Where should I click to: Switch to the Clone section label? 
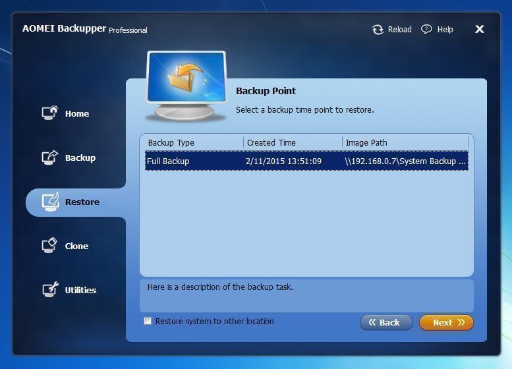point(76,246)
